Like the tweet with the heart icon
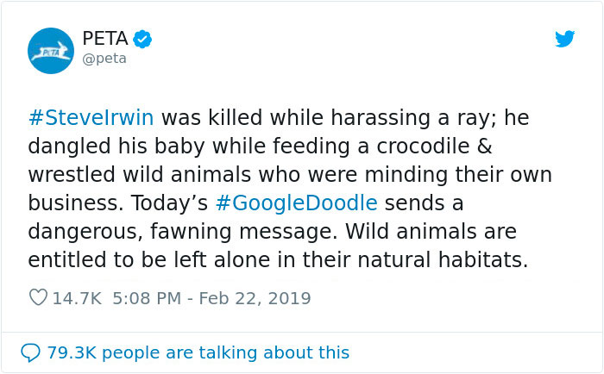The image size is (604, 374). coord(38,298)
